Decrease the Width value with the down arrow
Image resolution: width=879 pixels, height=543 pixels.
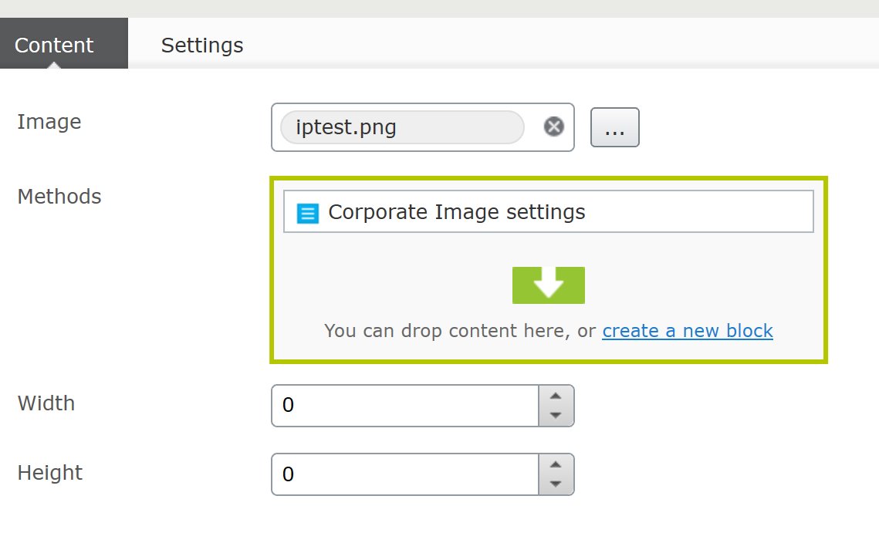coord(555,415)
